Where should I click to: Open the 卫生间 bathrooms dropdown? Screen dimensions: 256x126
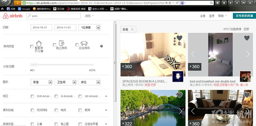pos(65,82)
